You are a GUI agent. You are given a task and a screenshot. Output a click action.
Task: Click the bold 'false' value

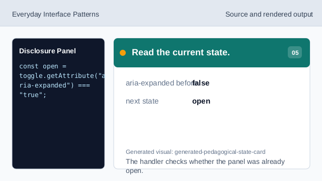[x=201, y=83]
